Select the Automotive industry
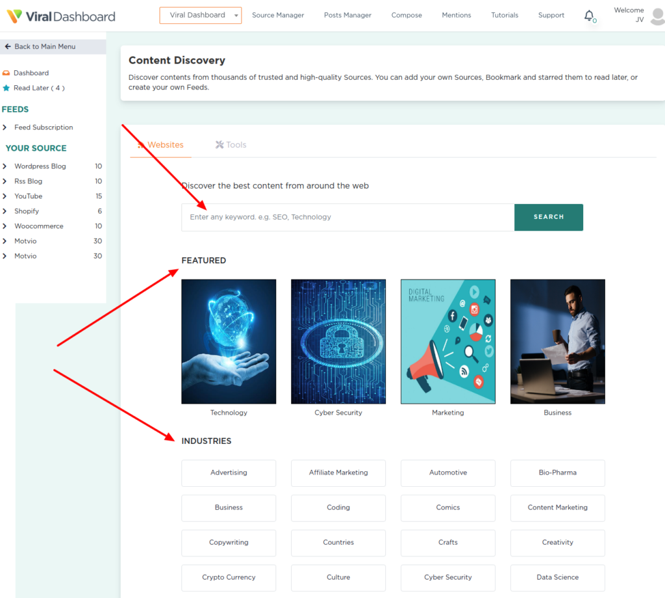This screenshot has height=598, width=665. click(x=448, y=473)
